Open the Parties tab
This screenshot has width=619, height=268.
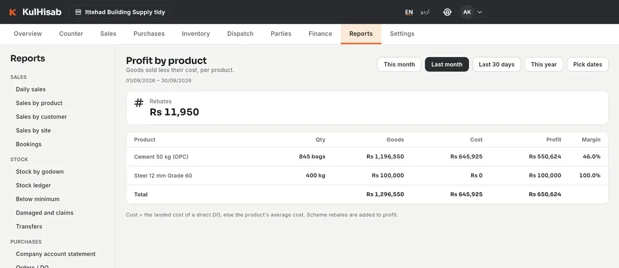coord(281,34)
